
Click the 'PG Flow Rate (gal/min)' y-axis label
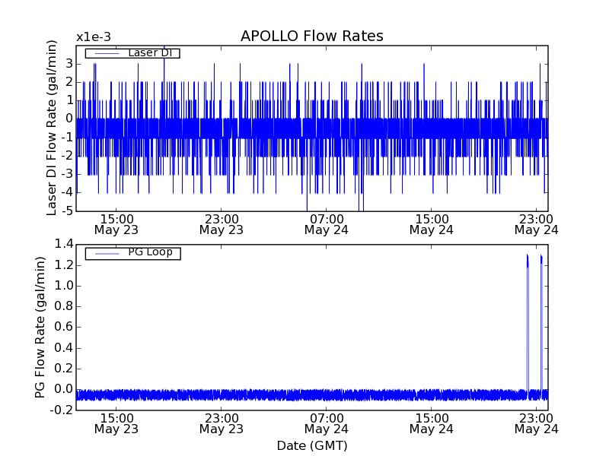point(40,327)
